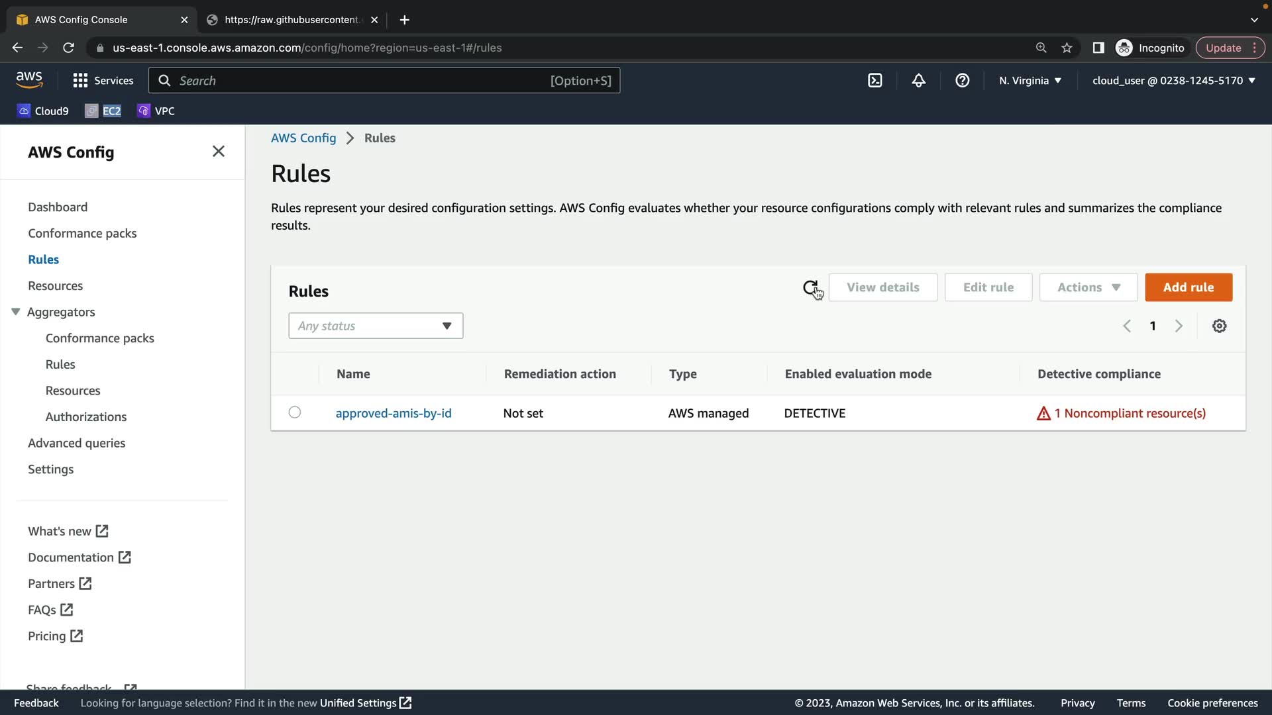1272x715 pixels.
Task: Click the Add rule button
Action: pyautogui.click(x=1188, y=287)
